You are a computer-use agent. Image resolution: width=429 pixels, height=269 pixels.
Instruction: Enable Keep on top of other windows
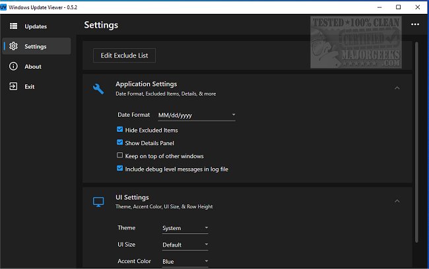tap(120, 156)
